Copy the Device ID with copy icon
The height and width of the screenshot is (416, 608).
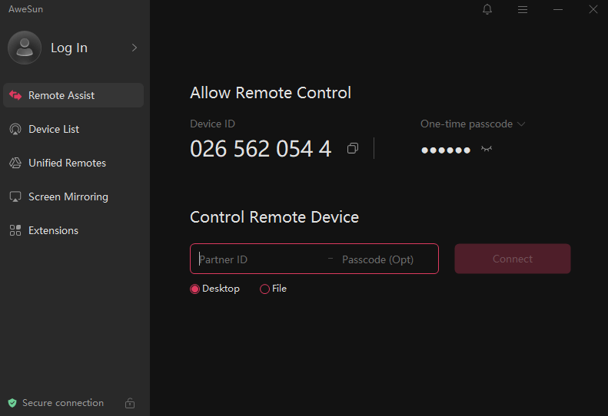[352, 148]
